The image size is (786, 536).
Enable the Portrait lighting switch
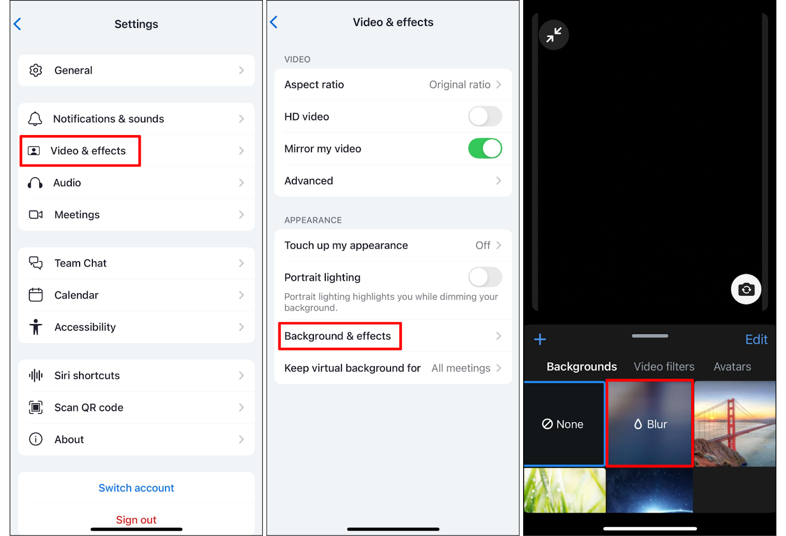coord(484,277)
